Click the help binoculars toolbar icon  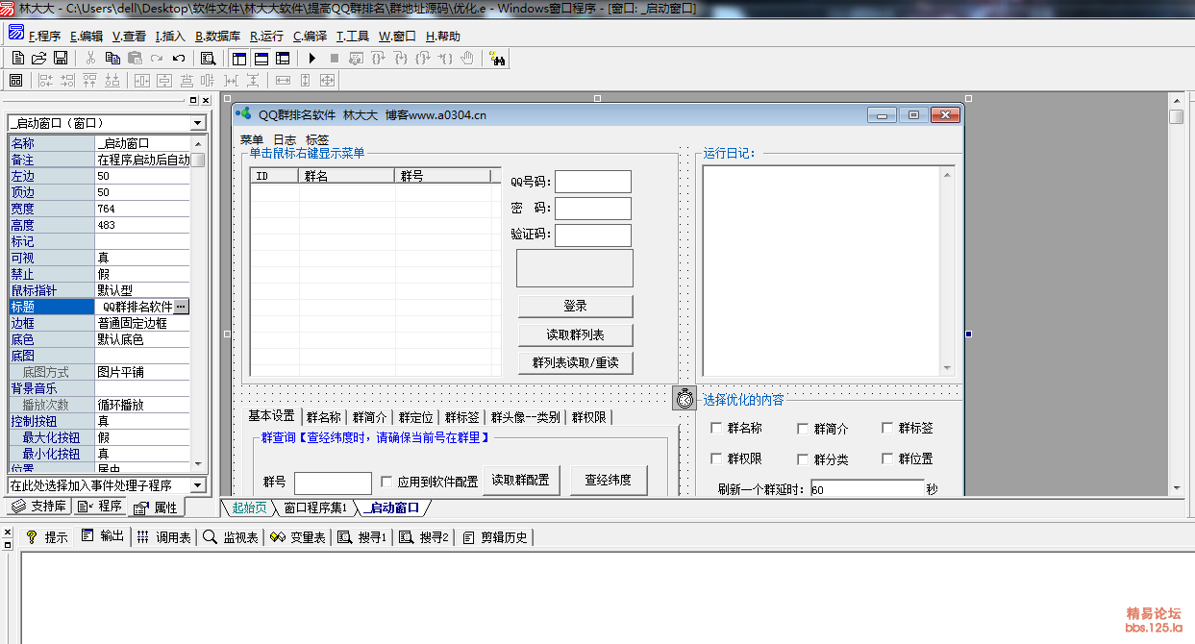[x=497, y=59]
